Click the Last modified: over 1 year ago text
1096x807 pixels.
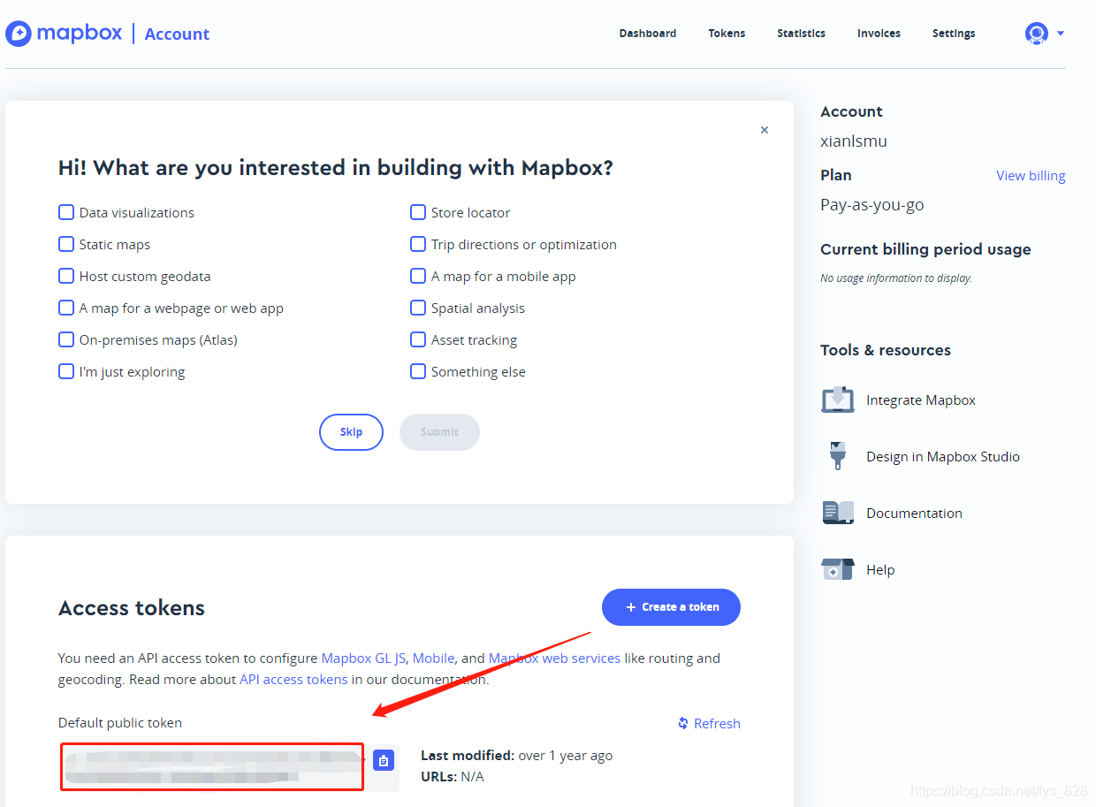click(x=516, y=755)
